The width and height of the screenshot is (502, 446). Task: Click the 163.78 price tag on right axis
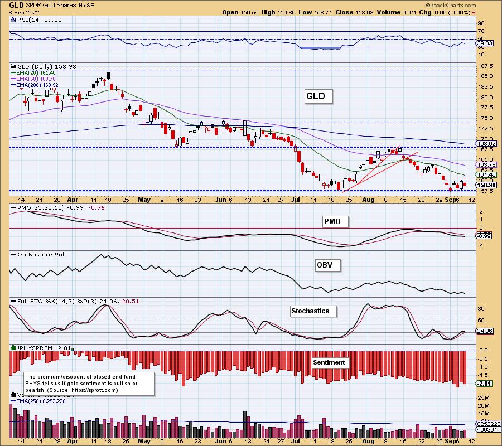[x=486, y=165]
